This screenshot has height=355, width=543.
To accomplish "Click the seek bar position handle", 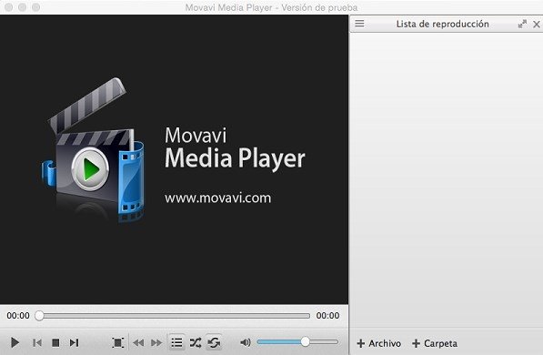I will 39,316.
